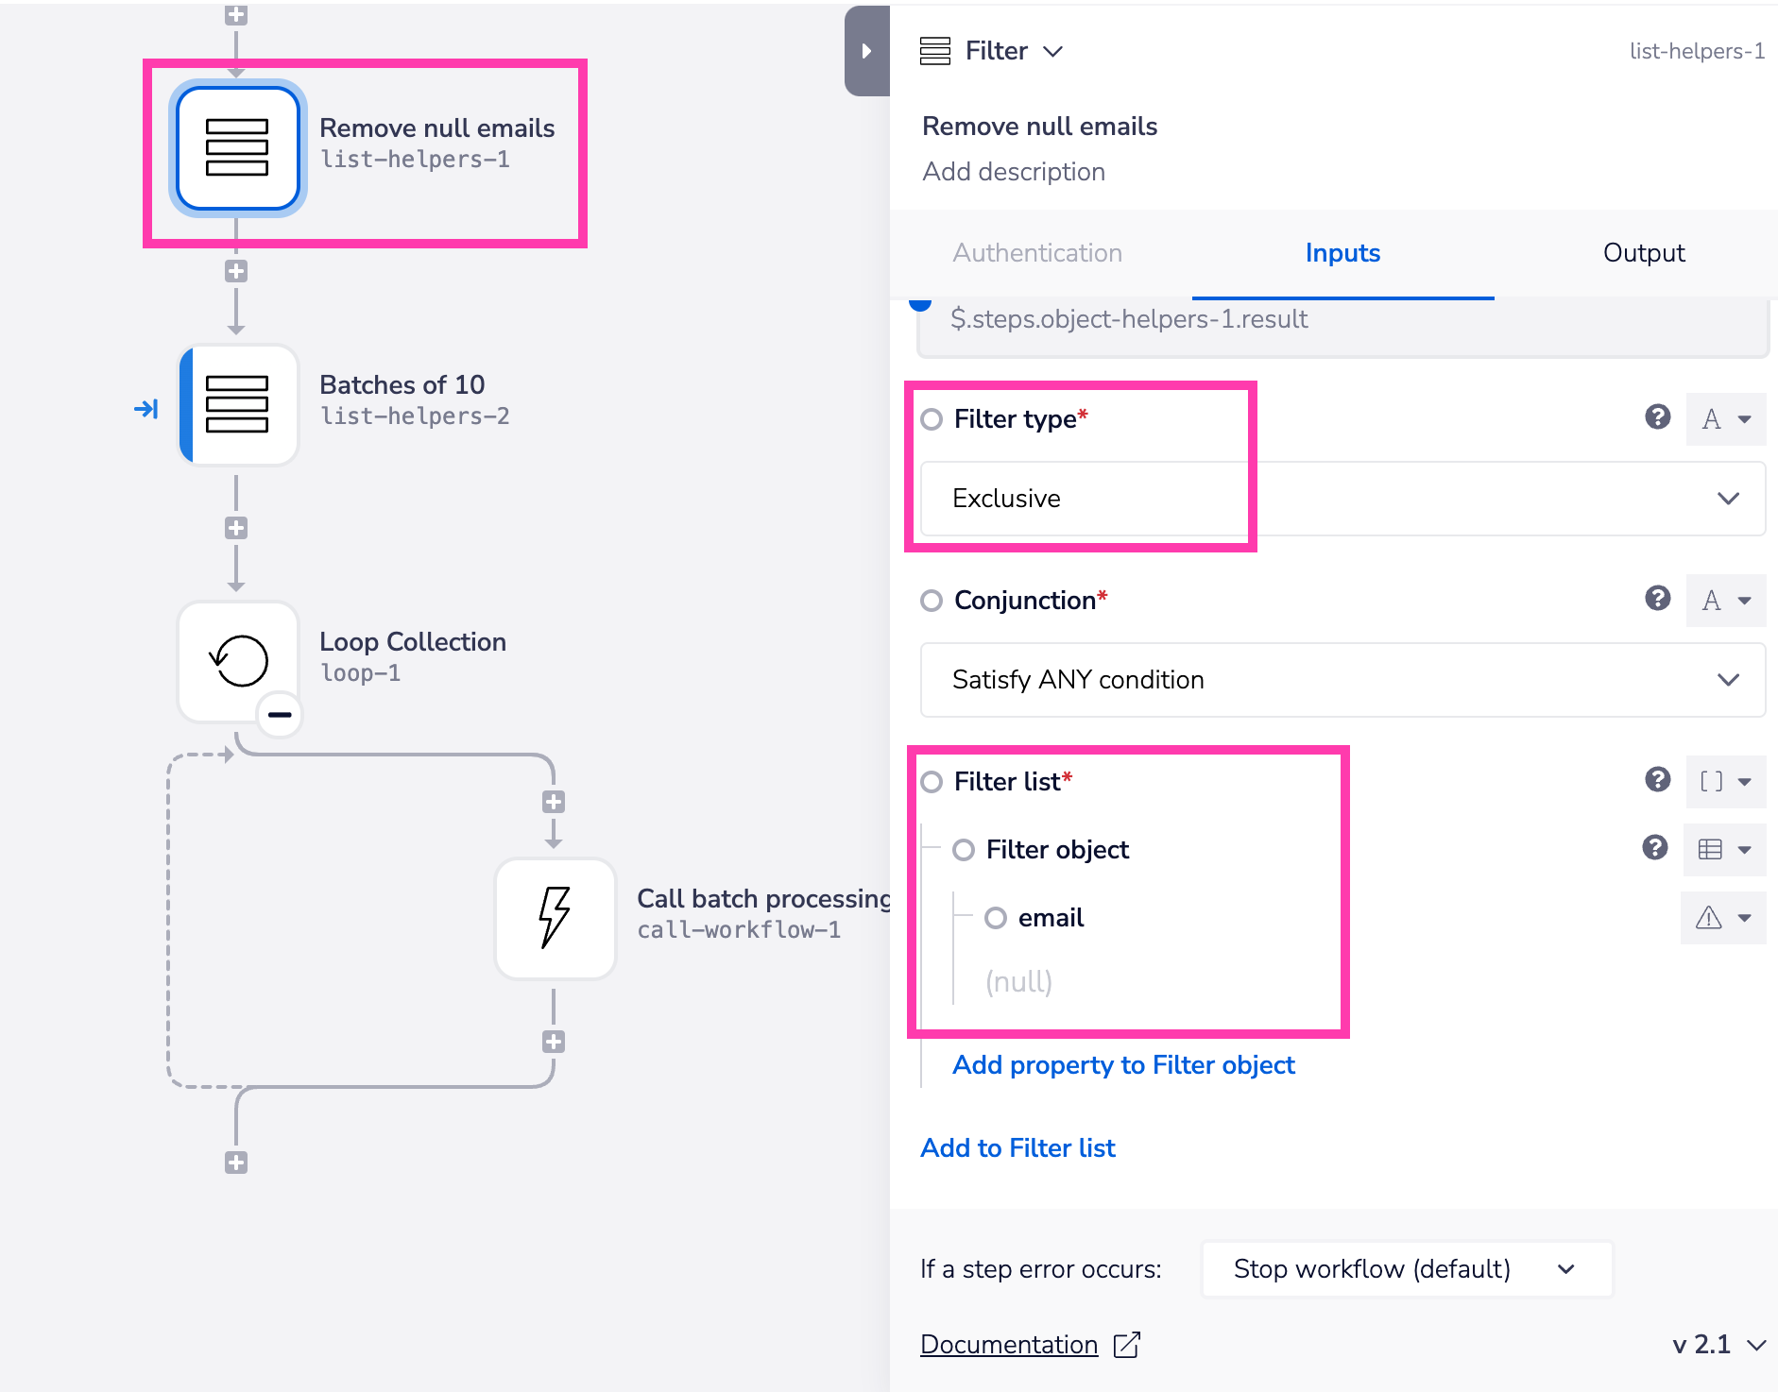The width and height of the screenshot is (1778, 1392).
Task: Switch to the Output tab
Action: (1642, 253)
